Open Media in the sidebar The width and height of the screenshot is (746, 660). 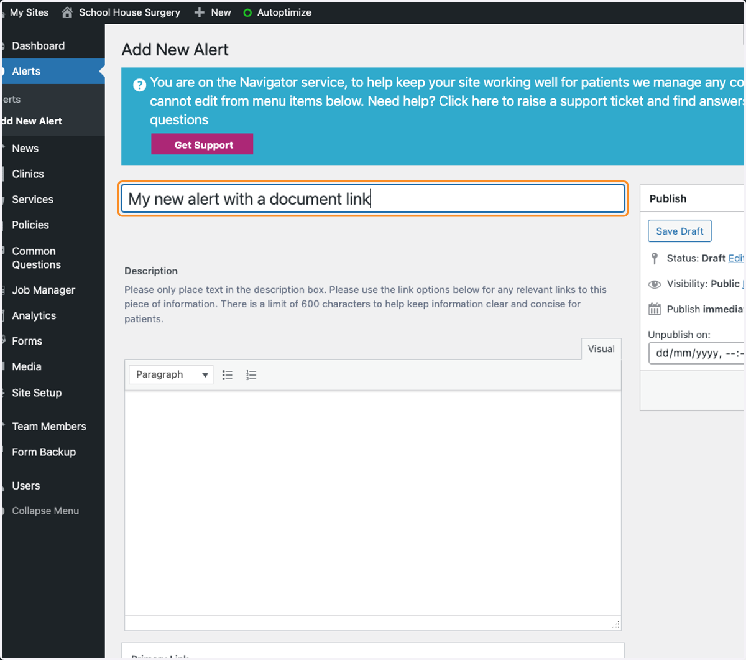tap(27, 367)
